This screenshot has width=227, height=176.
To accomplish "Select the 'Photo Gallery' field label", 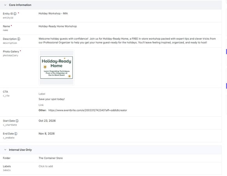I will coord(11,52).
